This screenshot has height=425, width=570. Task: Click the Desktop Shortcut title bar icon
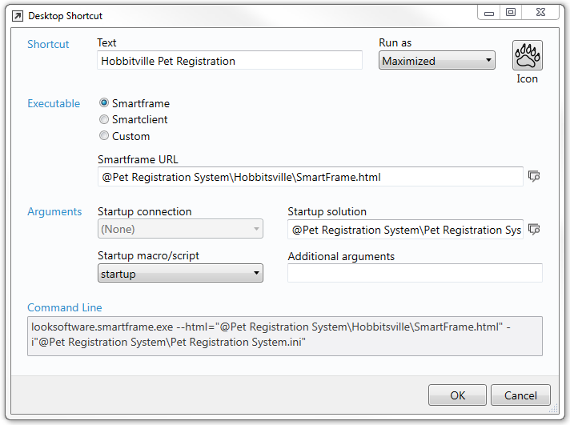click(18, 16)
